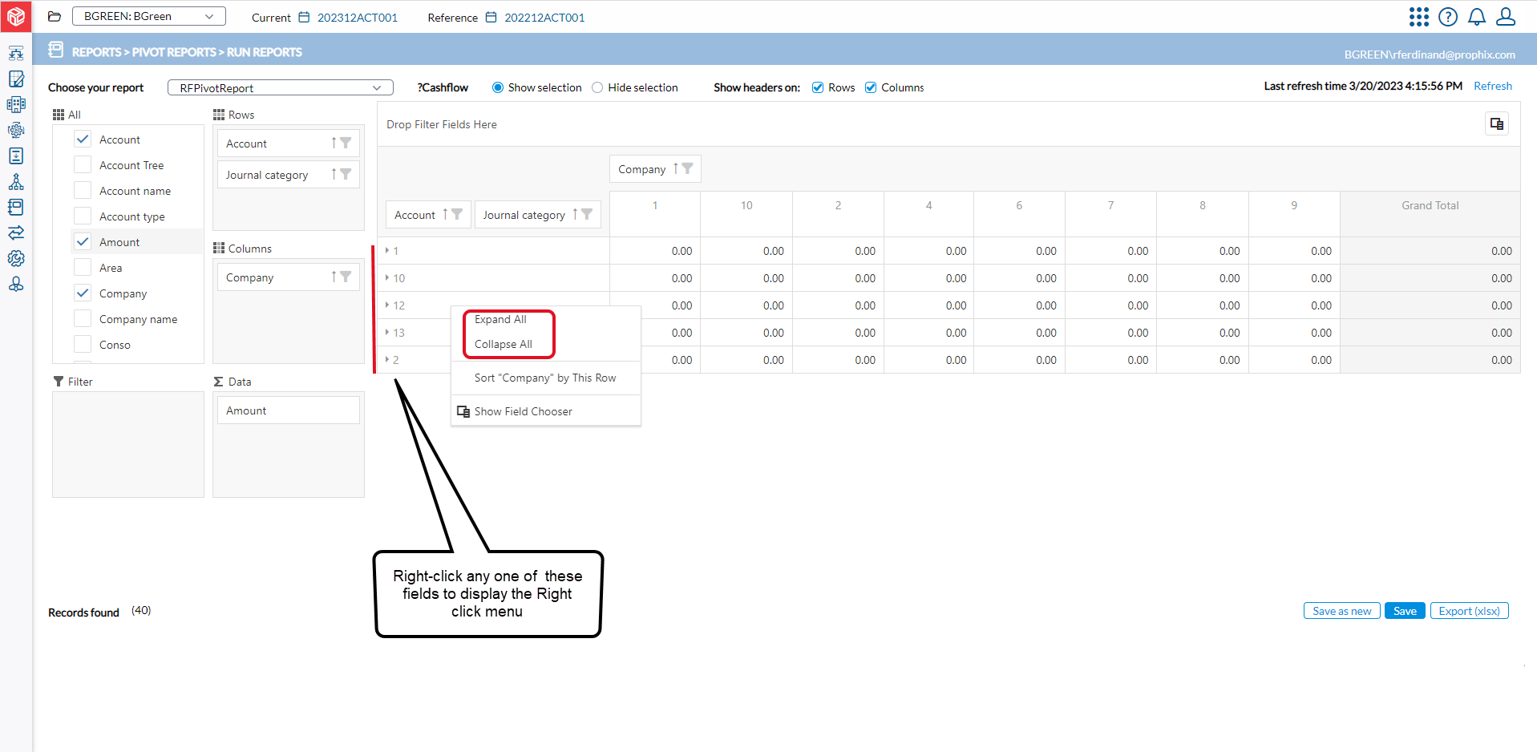Image resolution: width=1537 pixels, height=752 pixels.
Task: Uncheck the Account field checkbox
Action: point(83,139)
